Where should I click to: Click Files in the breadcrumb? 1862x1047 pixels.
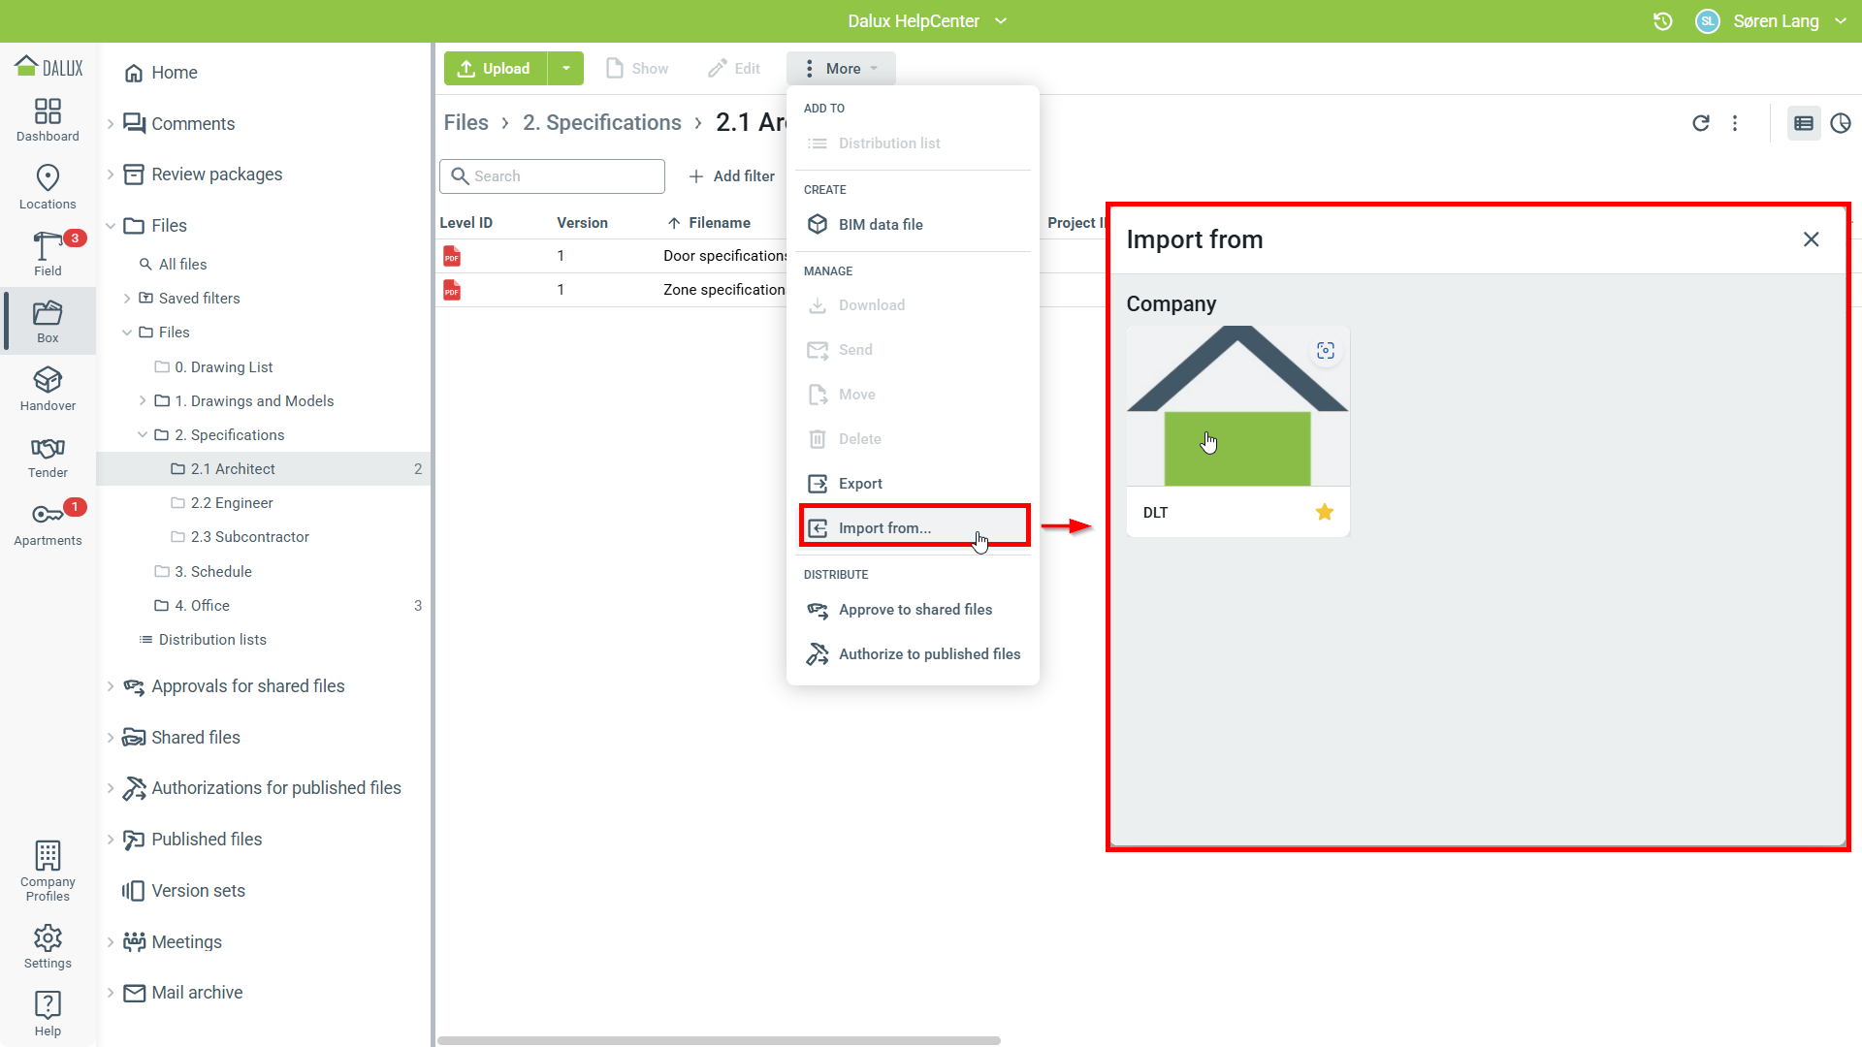tap(466, 123)
